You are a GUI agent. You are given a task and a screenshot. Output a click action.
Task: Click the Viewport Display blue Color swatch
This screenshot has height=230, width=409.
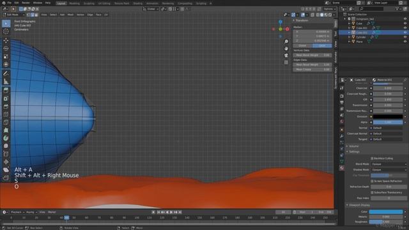click(386, 211)
